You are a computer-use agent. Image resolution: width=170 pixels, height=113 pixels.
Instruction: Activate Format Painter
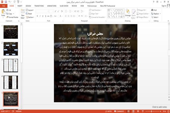[x=12, y=17]
